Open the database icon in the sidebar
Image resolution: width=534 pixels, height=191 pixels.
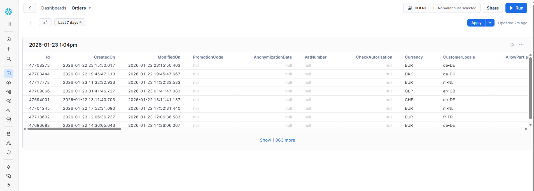(9, 134)
